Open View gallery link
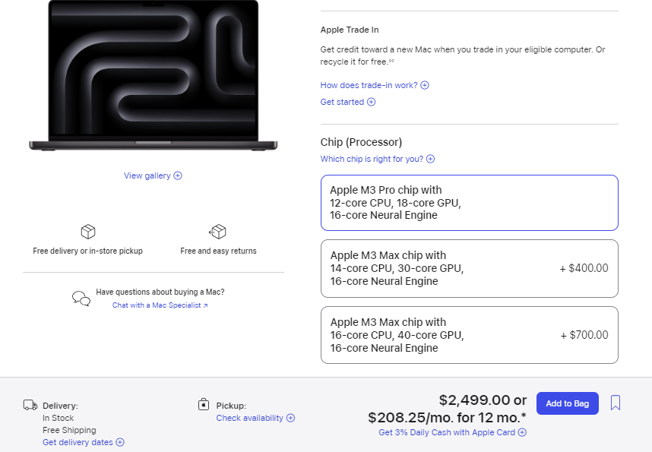Image resolution: width=652 pixels, height=452 pixels. (147, 175)
